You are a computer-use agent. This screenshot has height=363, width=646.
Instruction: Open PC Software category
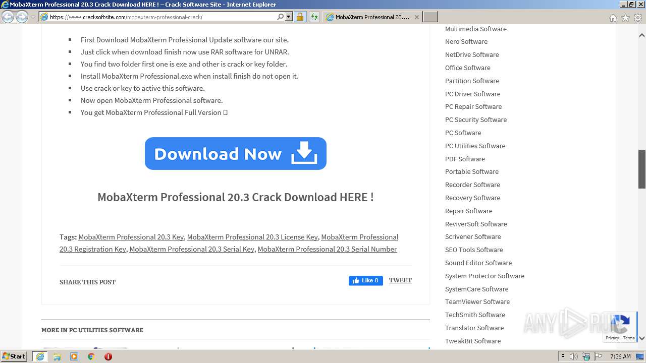[x=463, y=133]
